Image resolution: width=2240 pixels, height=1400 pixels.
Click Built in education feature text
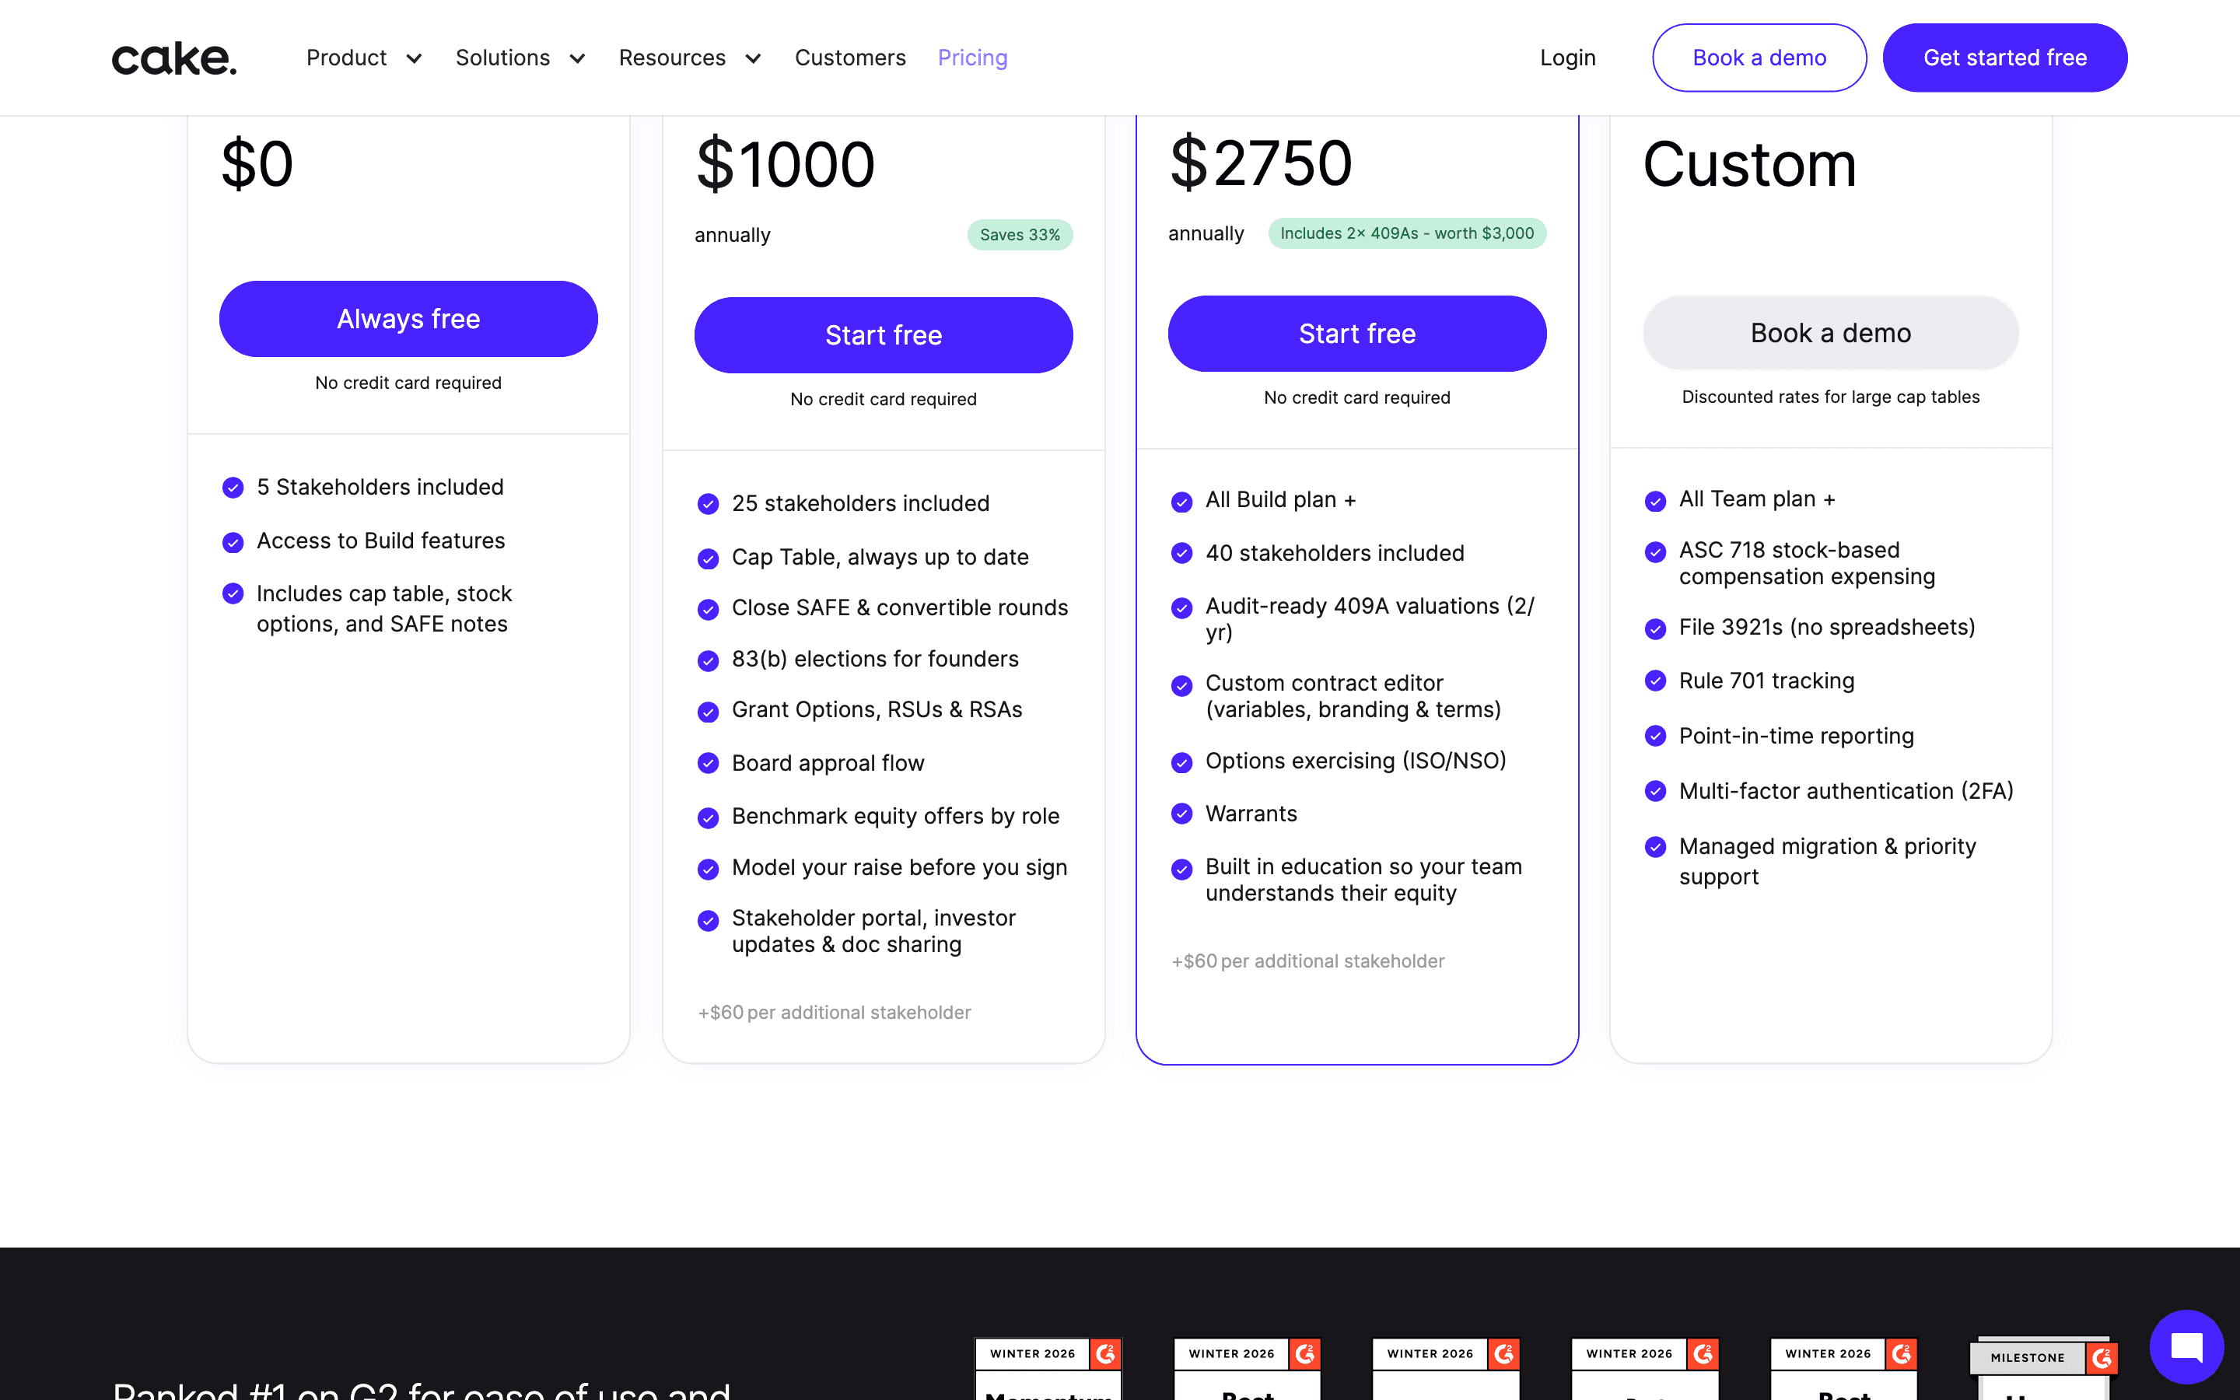[1363, 880]
